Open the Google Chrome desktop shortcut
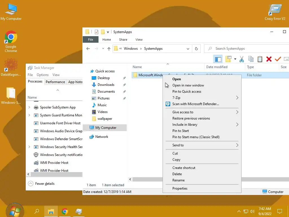Image resolution: width=289 pixels, height=217 pixels. (x=11, y=42)
